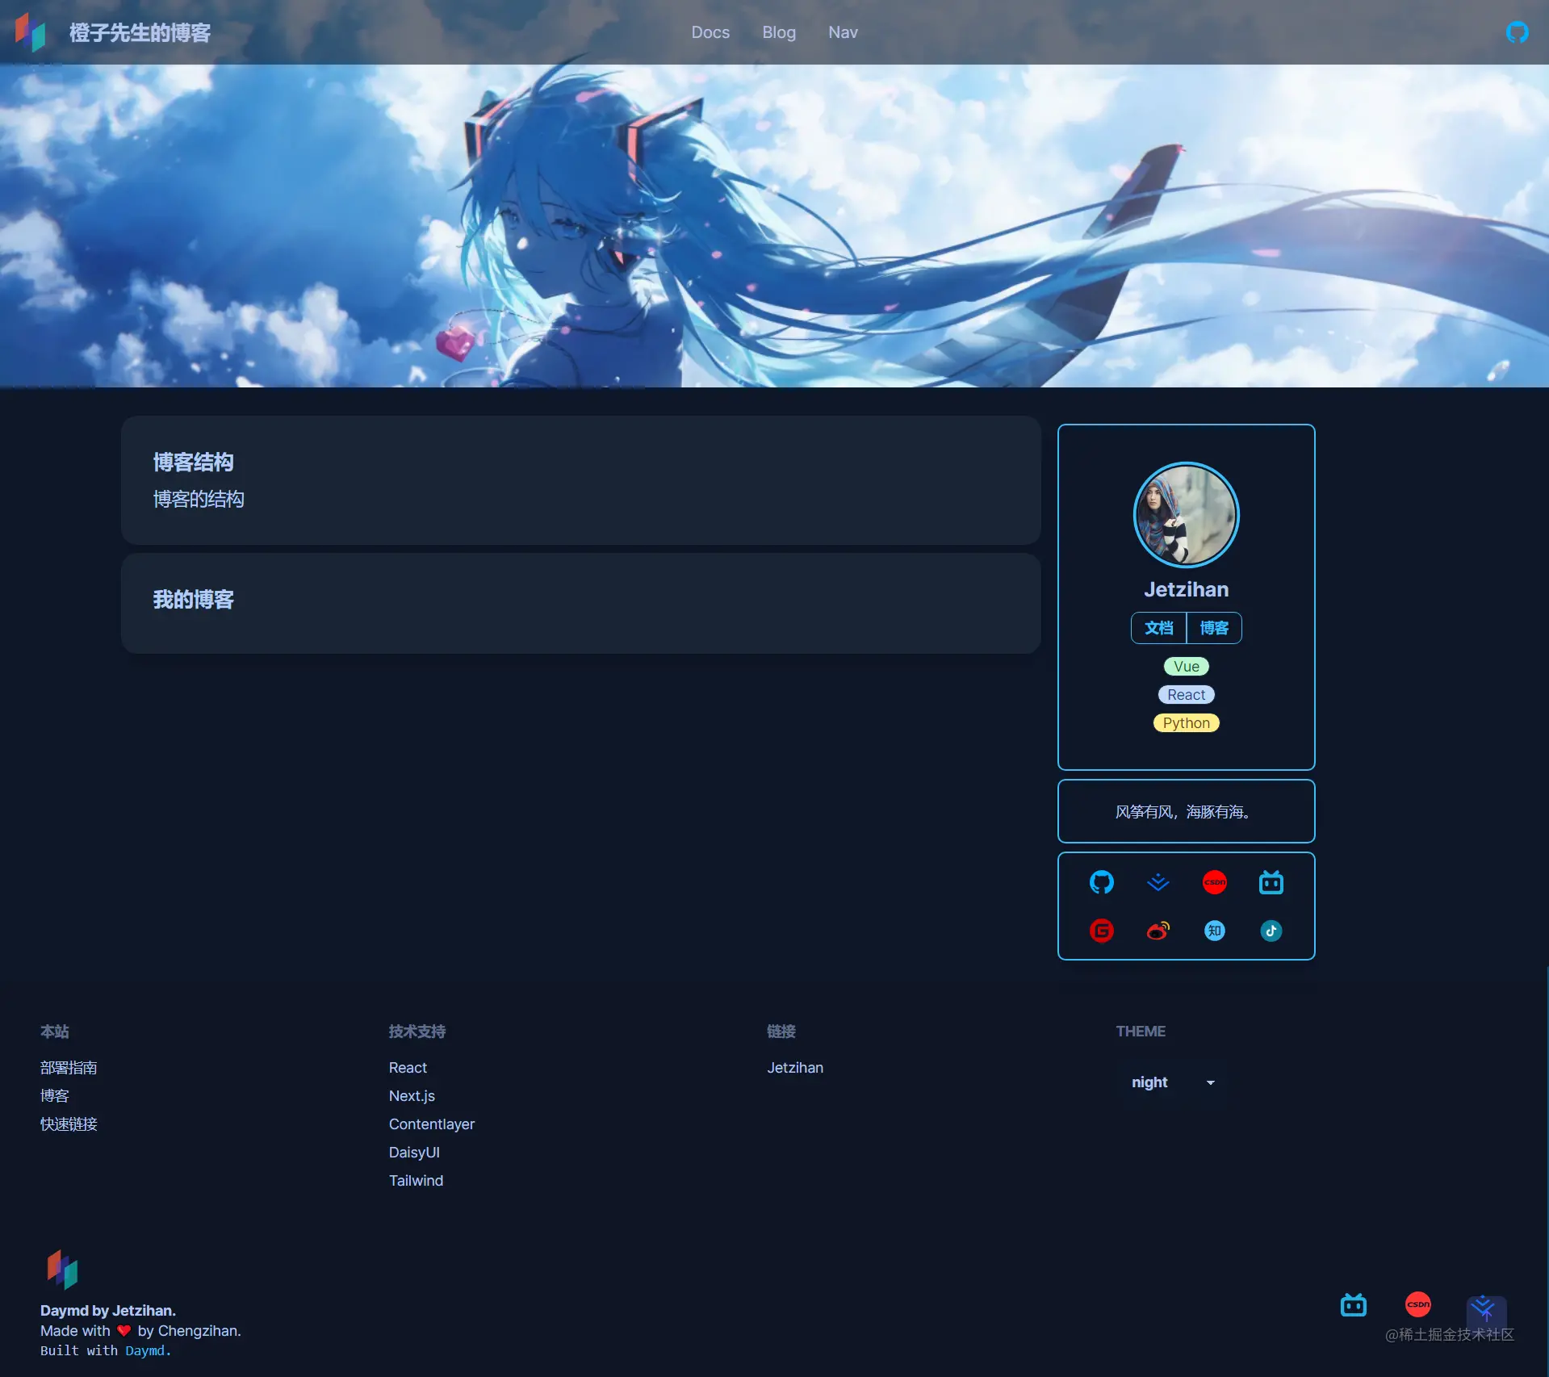Open the Contentlayer footer link
Image resolution: width=1549 pixels, height=1377 pixels.
click(x=432, y=1124)
